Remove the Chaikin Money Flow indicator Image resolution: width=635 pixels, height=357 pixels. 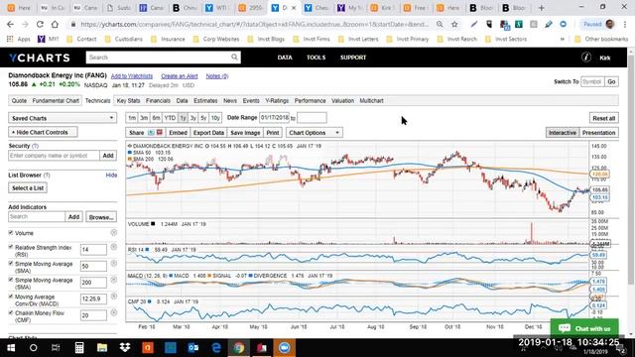click(113, 312)
